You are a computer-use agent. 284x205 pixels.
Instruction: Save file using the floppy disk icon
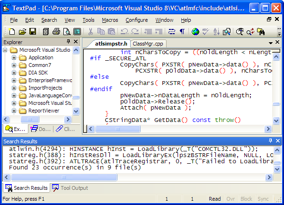click(33, 31)
